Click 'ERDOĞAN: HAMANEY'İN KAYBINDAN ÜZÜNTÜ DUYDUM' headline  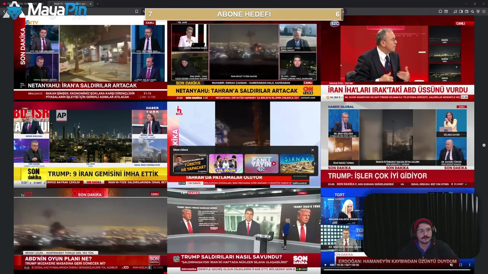397,261
